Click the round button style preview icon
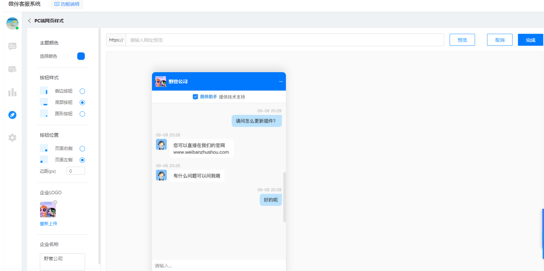 tap(44, 114)
